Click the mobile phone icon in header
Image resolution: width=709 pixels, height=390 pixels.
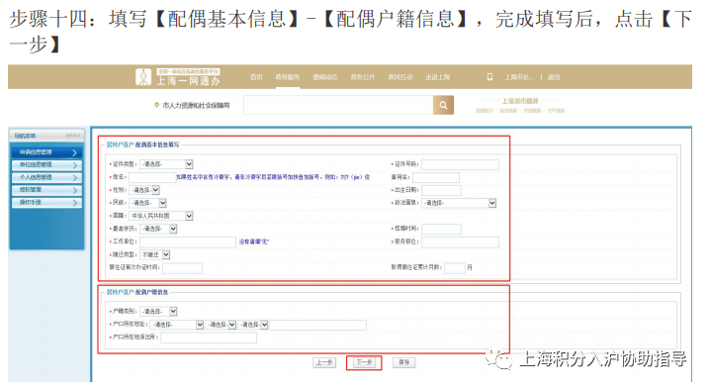[x=489, y=77]
